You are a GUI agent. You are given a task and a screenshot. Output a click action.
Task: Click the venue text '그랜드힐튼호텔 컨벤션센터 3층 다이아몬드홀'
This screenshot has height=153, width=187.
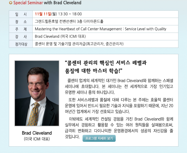(x=69, y=21)
